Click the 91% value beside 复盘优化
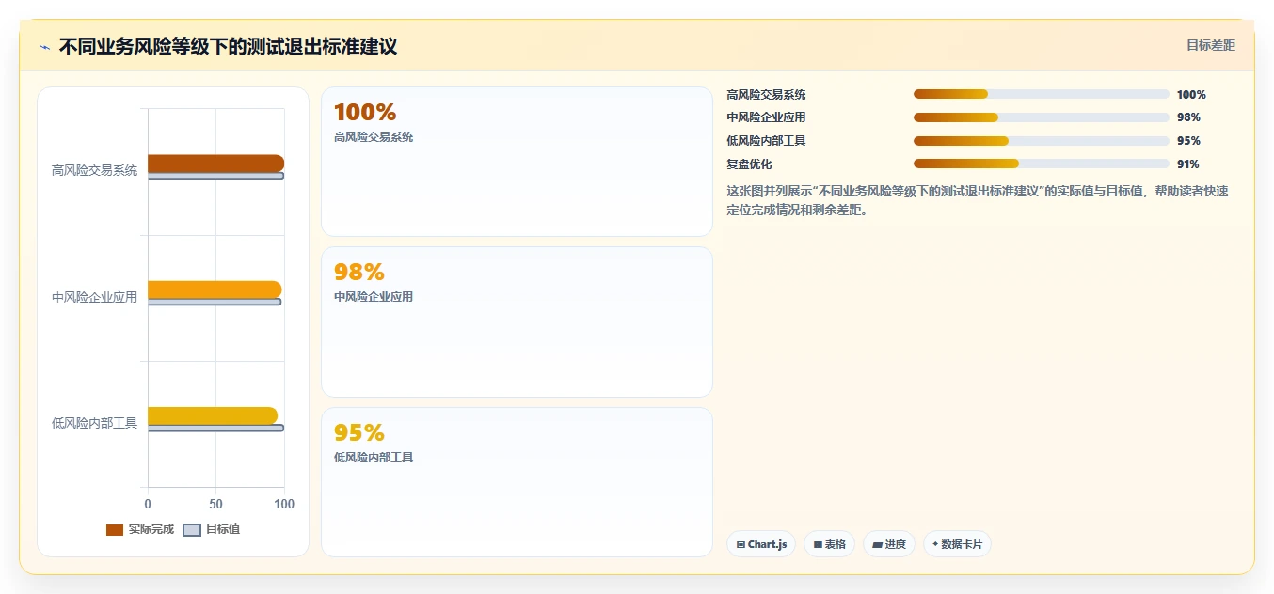Viewport: 1274px width, 594px height. 1188,164
